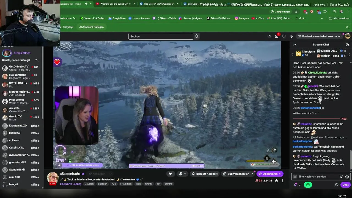Screen dimensions: 352x198
Task: Click the channel points balance icon
Action: point(296,185)
